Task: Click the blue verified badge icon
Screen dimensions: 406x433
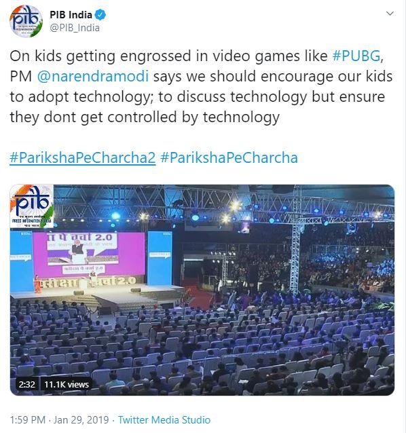Action: [100, 15]
